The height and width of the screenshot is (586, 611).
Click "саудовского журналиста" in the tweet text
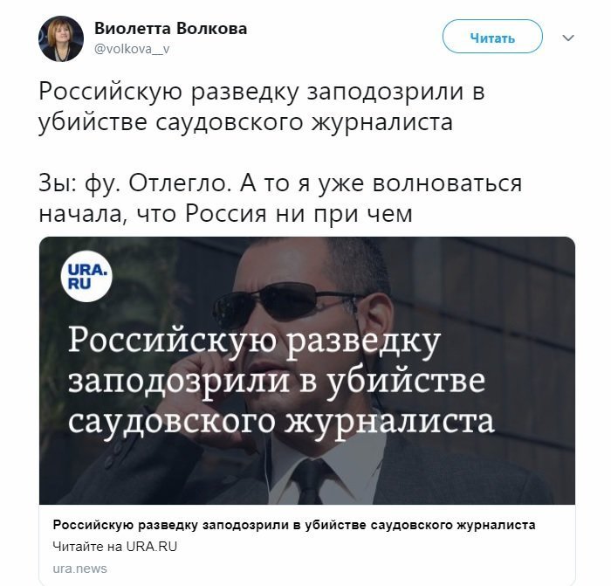click(304, 122)
